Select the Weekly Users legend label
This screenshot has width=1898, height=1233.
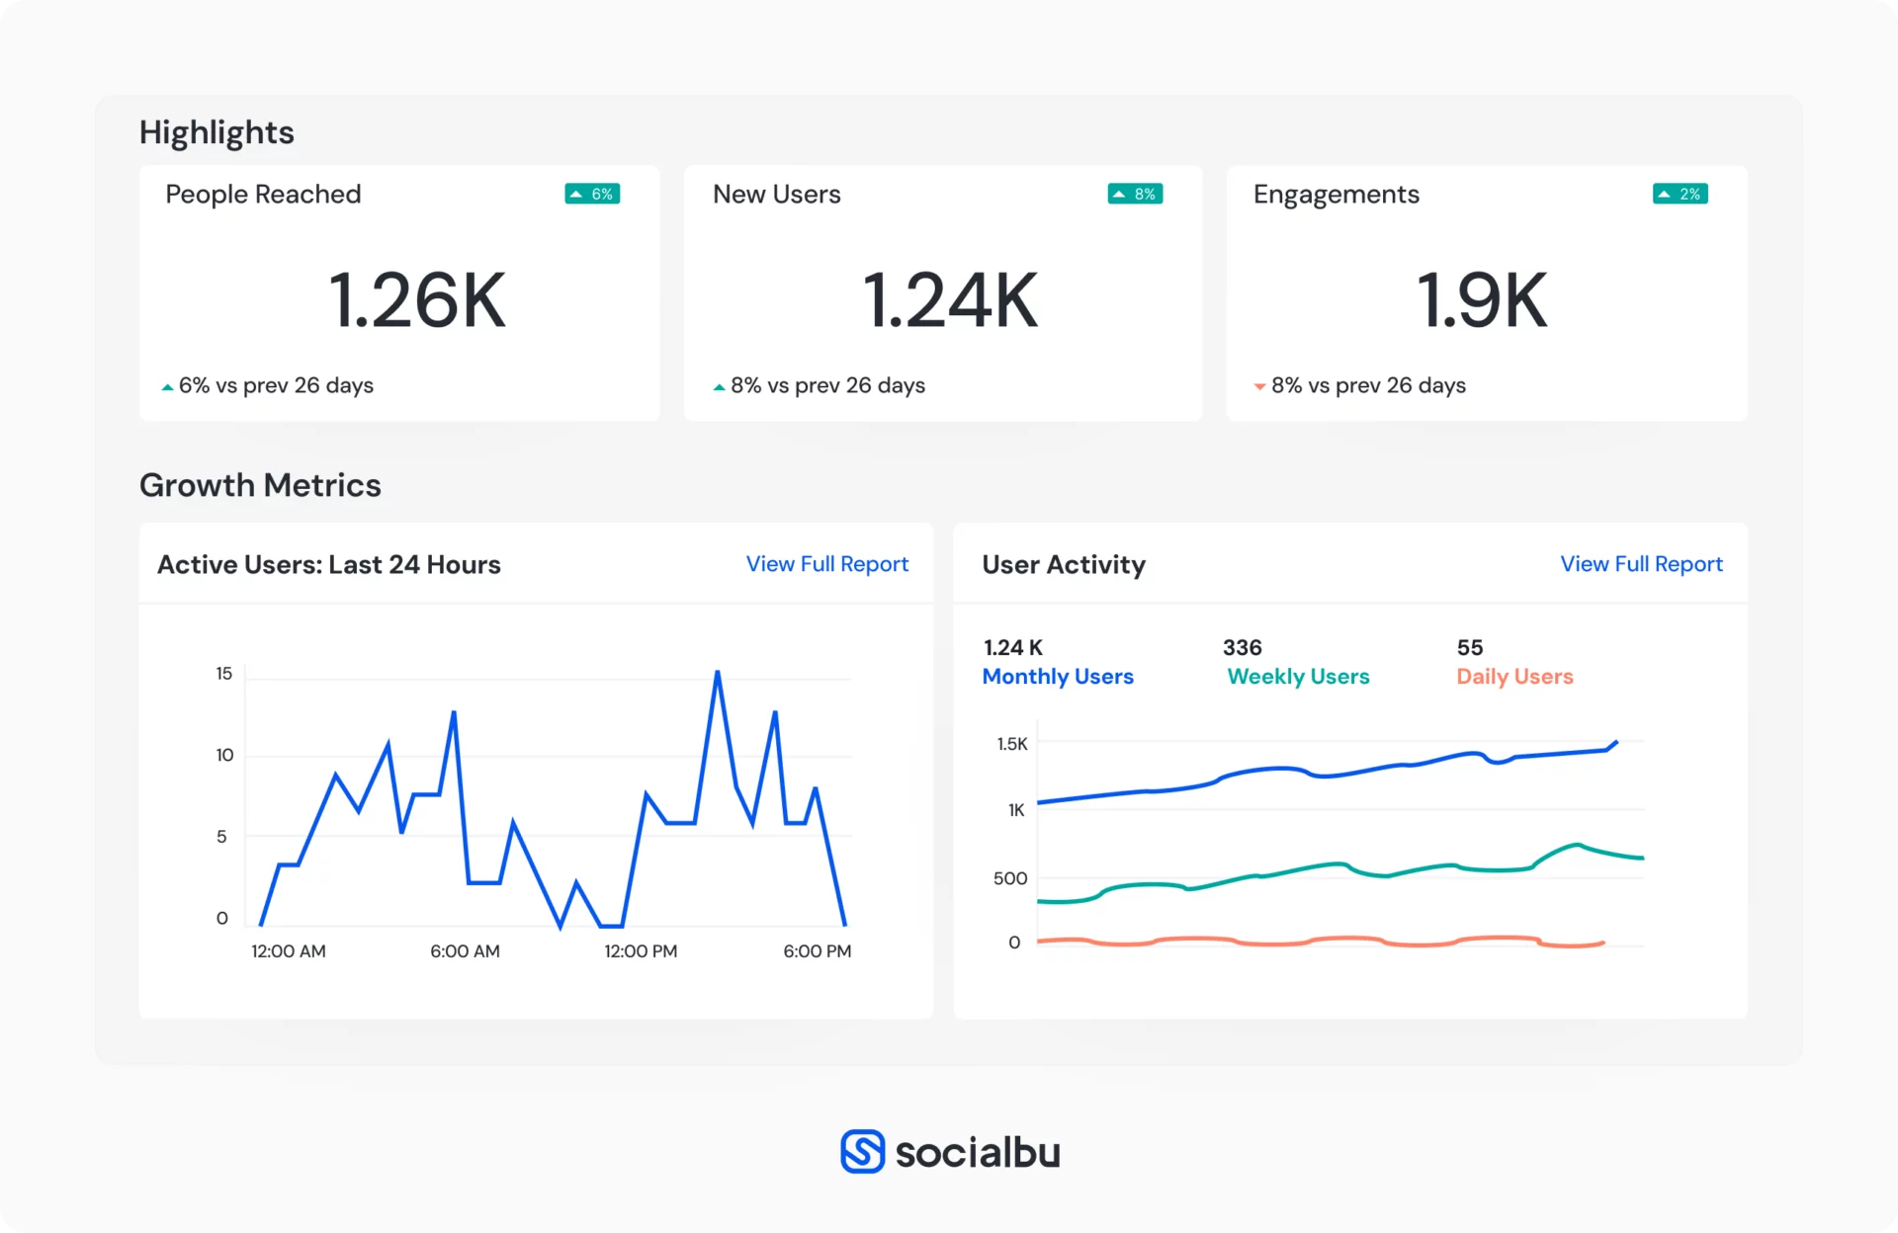1298,677
